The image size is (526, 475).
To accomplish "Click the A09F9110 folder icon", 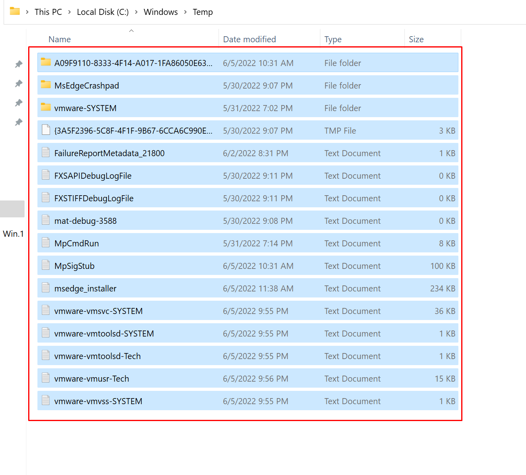I will (46, 62).
